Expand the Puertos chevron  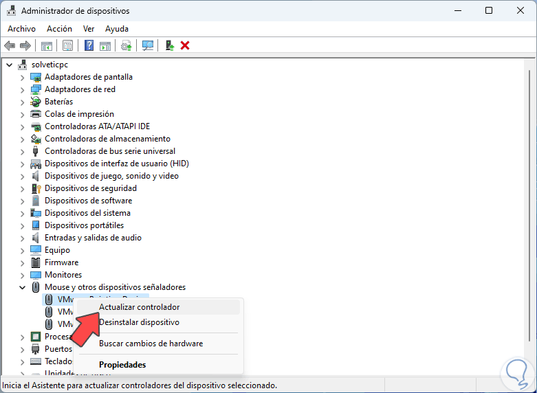point(22,349)
